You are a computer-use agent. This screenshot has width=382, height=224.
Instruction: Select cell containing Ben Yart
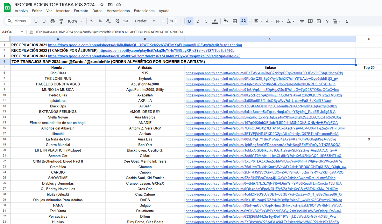tap(145, 145)
